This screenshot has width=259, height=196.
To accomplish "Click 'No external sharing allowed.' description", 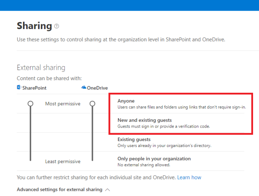I will [144, 165].
